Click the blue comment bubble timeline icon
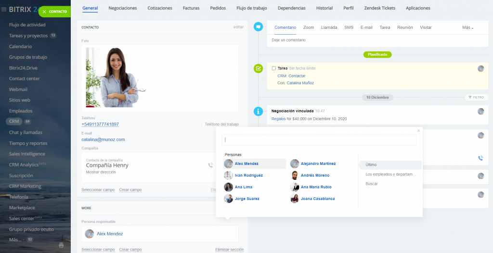Screen dimensions: 493x253 (259, 27)
